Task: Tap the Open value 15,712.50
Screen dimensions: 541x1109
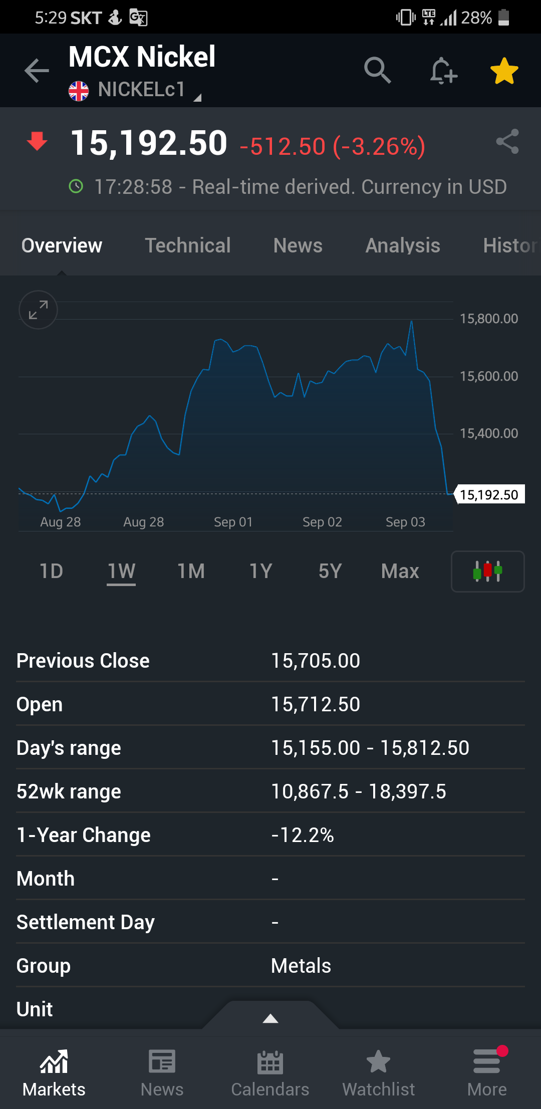Action: tap(316, 704)
